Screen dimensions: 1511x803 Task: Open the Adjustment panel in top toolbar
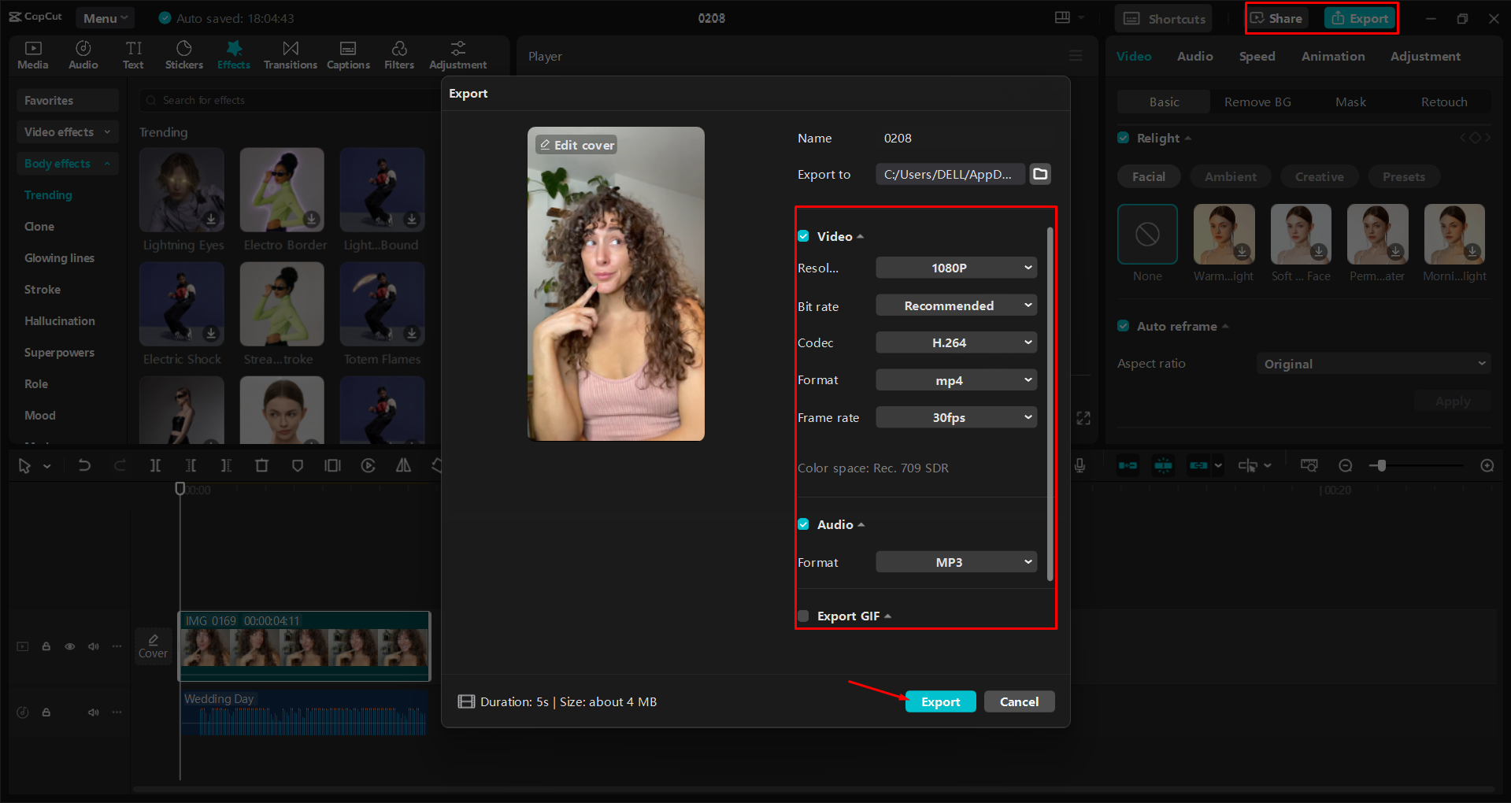pos(457,55)
